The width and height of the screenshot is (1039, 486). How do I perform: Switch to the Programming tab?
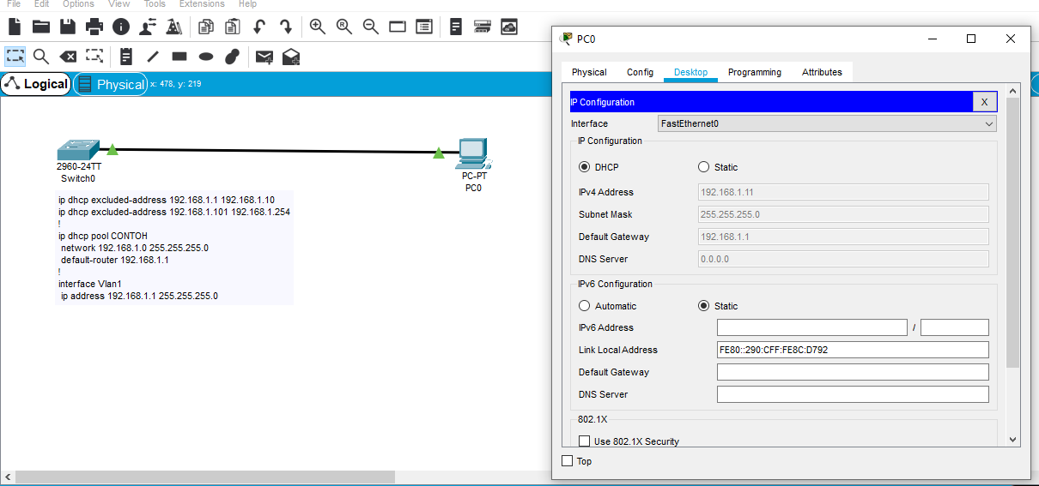[x=755, y=72]
